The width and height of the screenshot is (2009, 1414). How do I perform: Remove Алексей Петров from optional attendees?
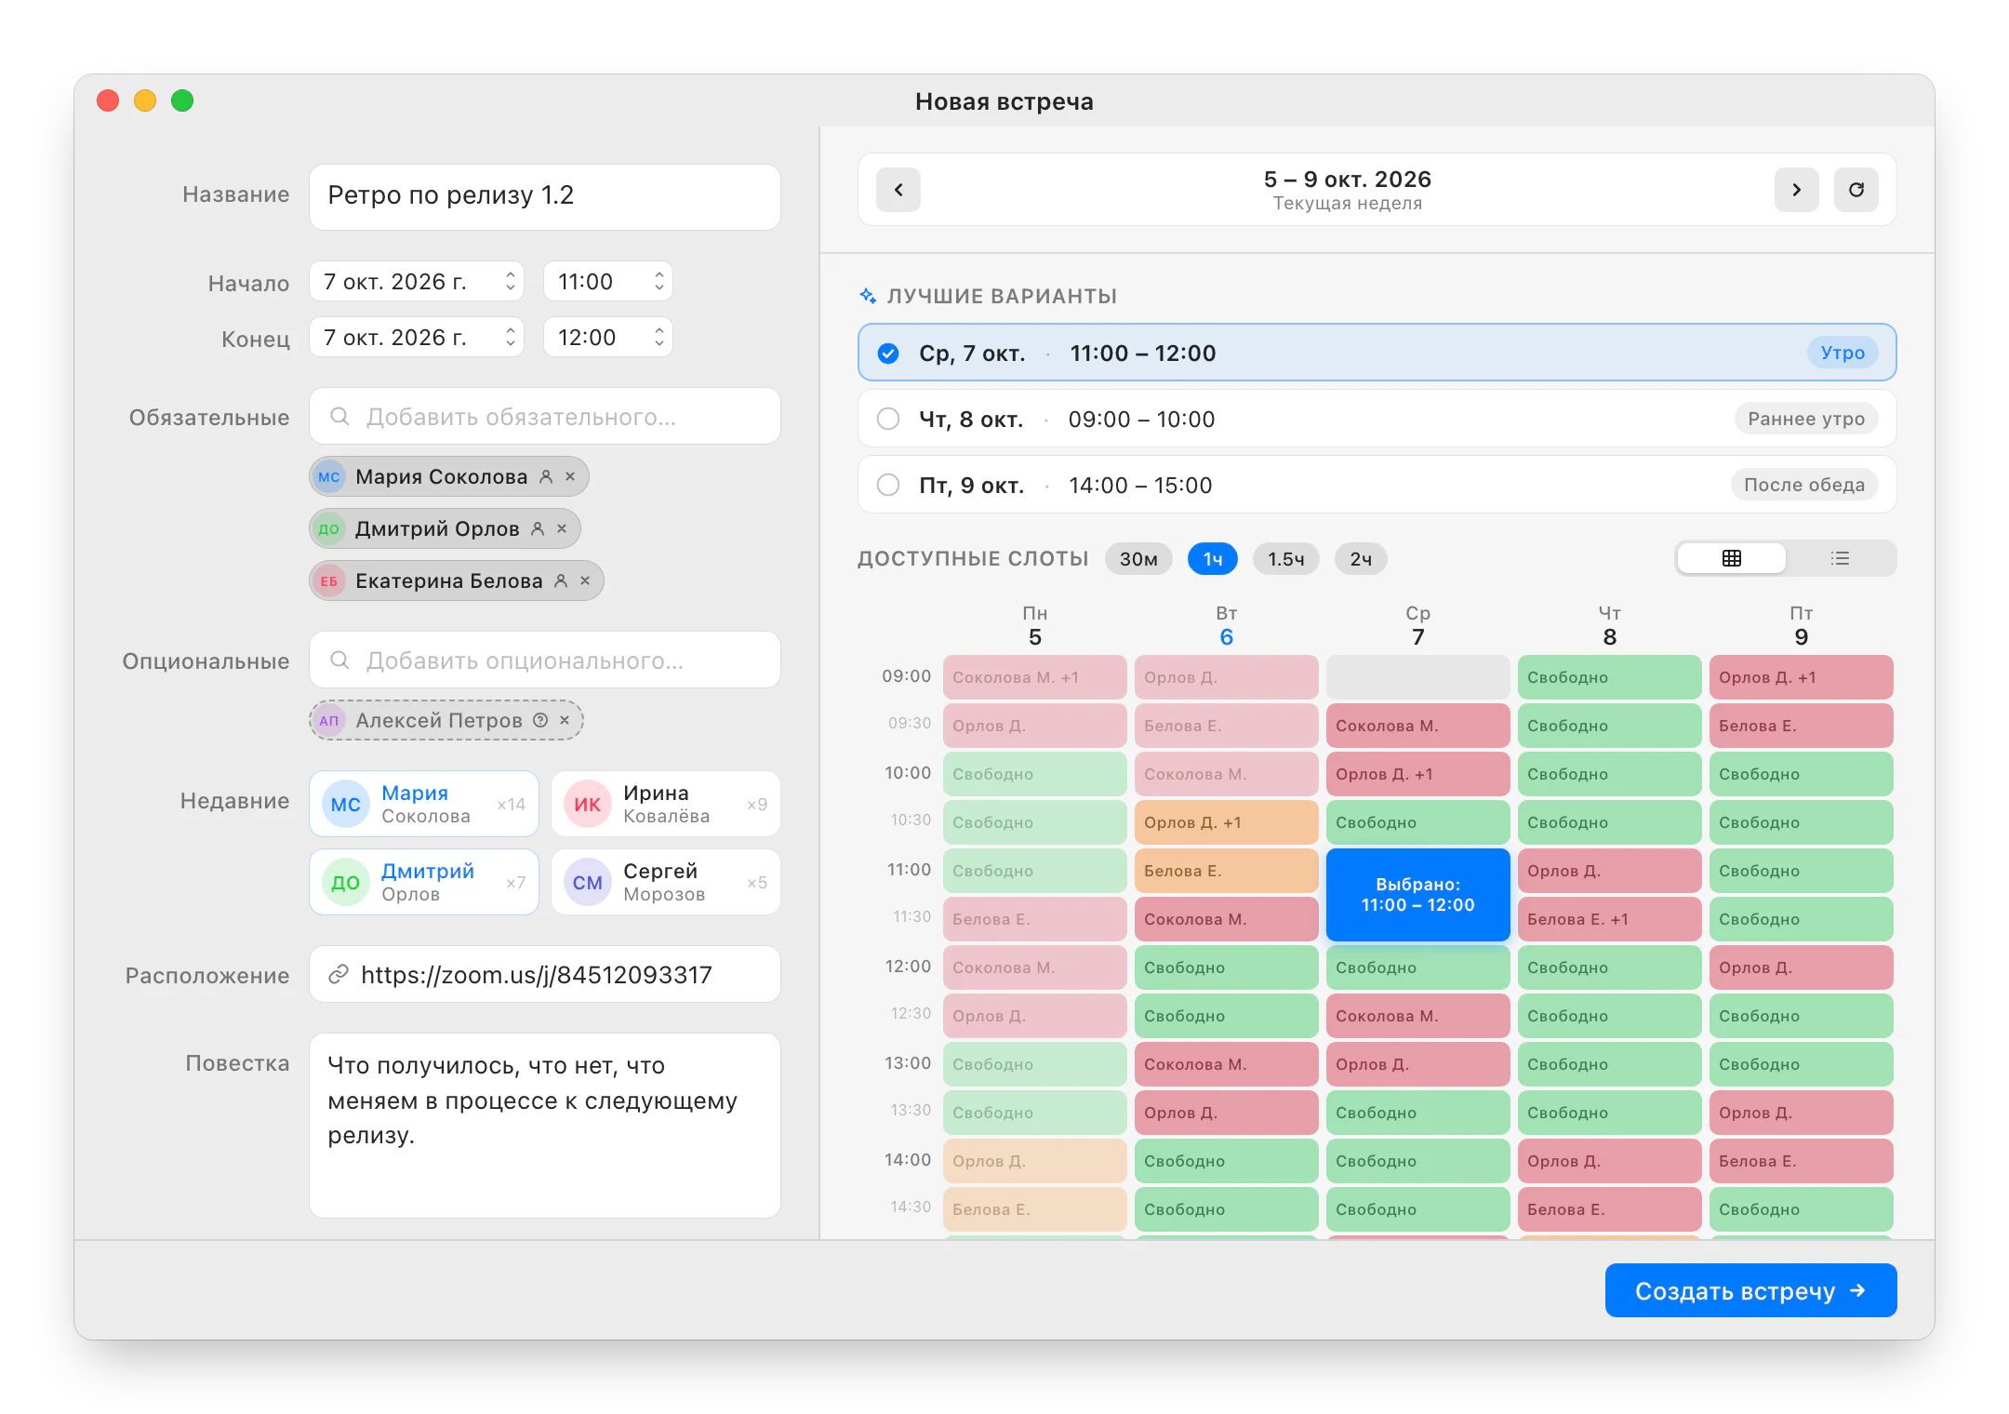point(565,720)
